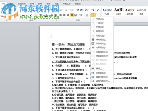Click line A.分析问题，编写程序，设计算法，调试程序

pos(74,95)
